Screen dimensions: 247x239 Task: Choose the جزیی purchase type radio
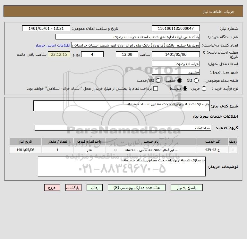[204, 89]
